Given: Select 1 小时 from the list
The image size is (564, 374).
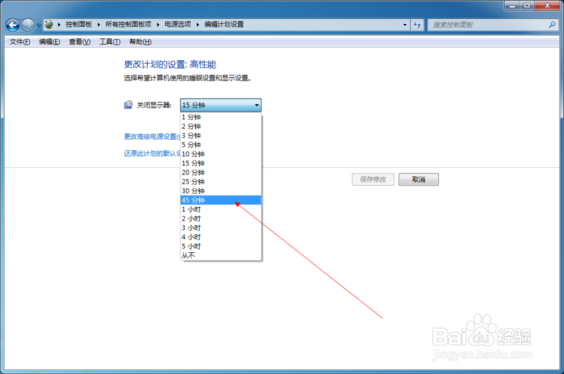Looking at the screenshot, I should point(221,210).
